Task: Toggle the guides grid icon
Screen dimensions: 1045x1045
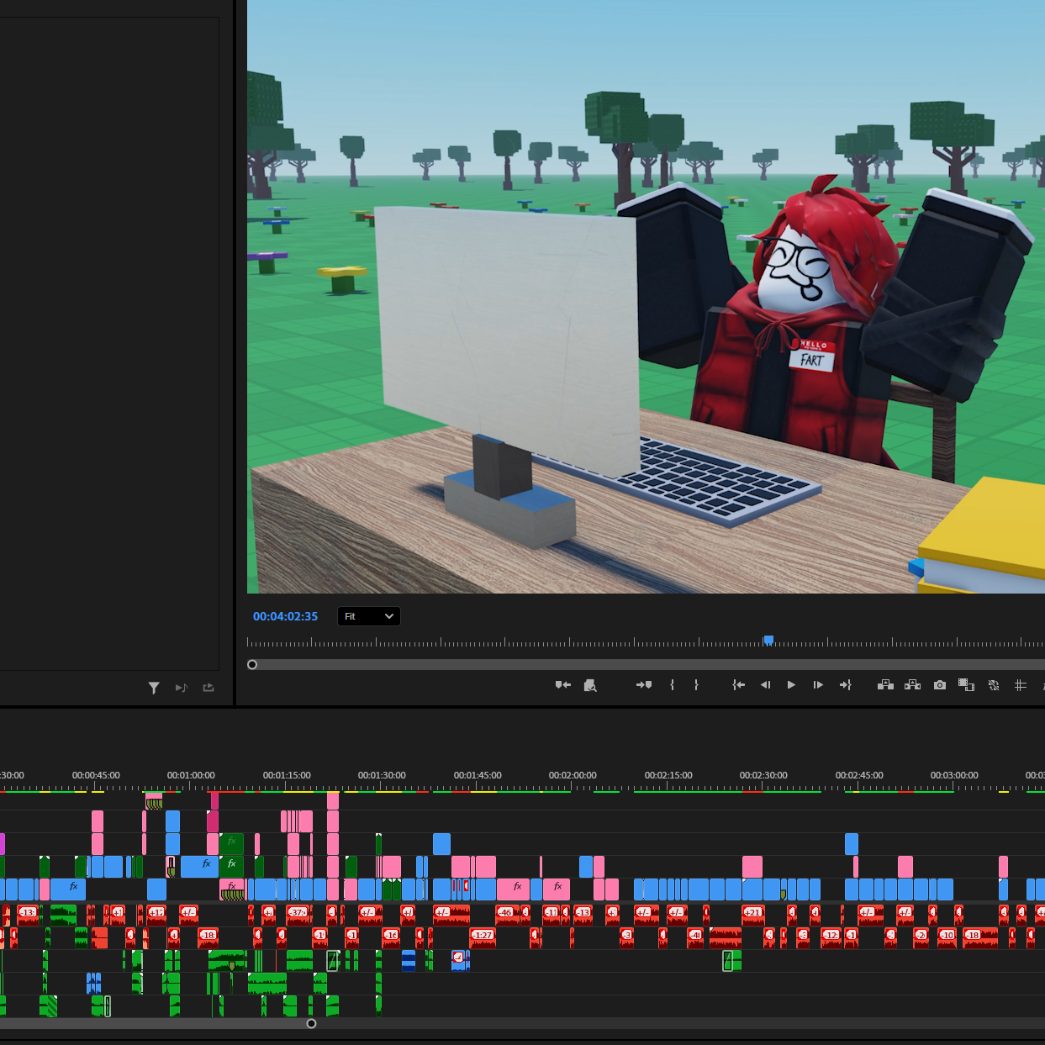Action: (1021, 685)
